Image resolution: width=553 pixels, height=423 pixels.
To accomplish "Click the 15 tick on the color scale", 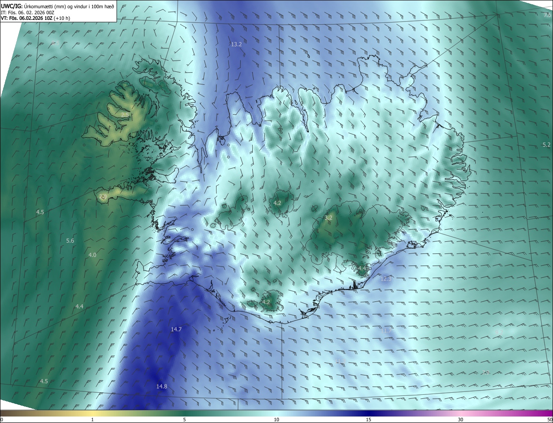I will click(369, 420).
